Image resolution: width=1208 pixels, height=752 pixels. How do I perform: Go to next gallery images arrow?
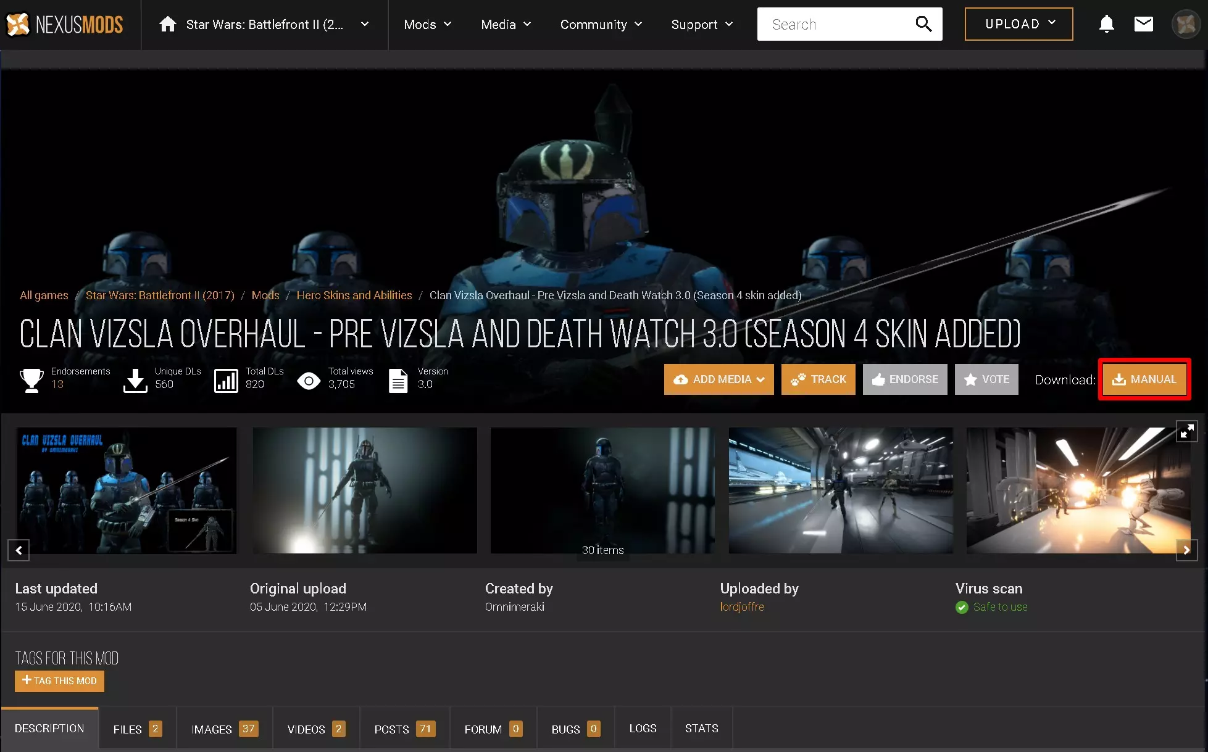(x=1186, y=550)
